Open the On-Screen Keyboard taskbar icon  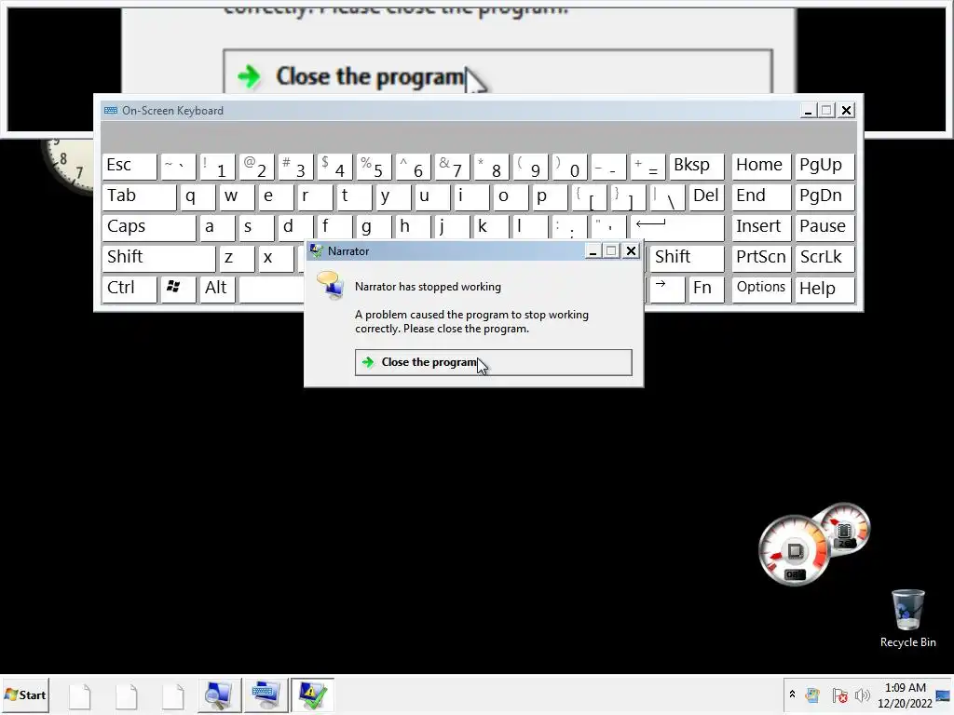[x=266, y=695]
